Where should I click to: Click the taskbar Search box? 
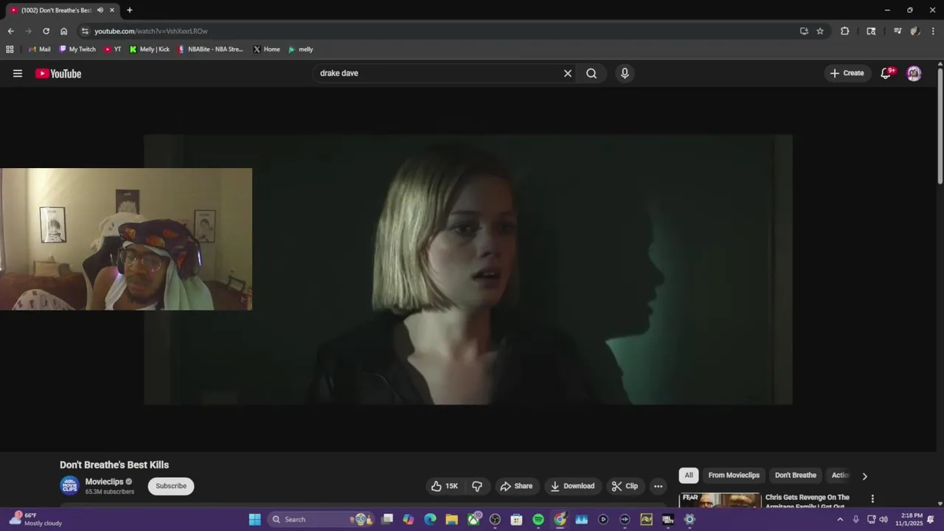click(x=321, y=519)
